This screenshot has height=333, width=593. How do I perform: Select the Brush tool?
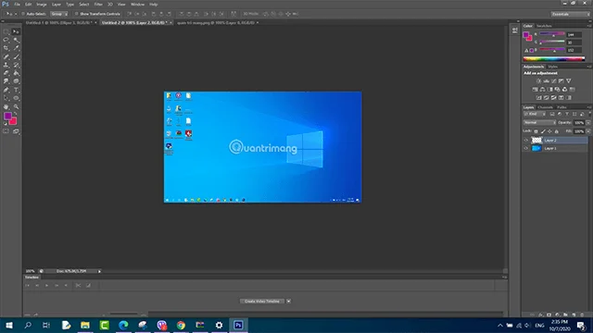click(16, 56)
